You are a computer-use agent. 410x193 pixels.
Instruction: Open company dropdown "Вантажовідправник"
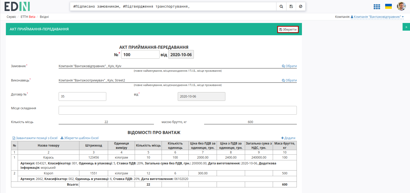tap(377, 17)
